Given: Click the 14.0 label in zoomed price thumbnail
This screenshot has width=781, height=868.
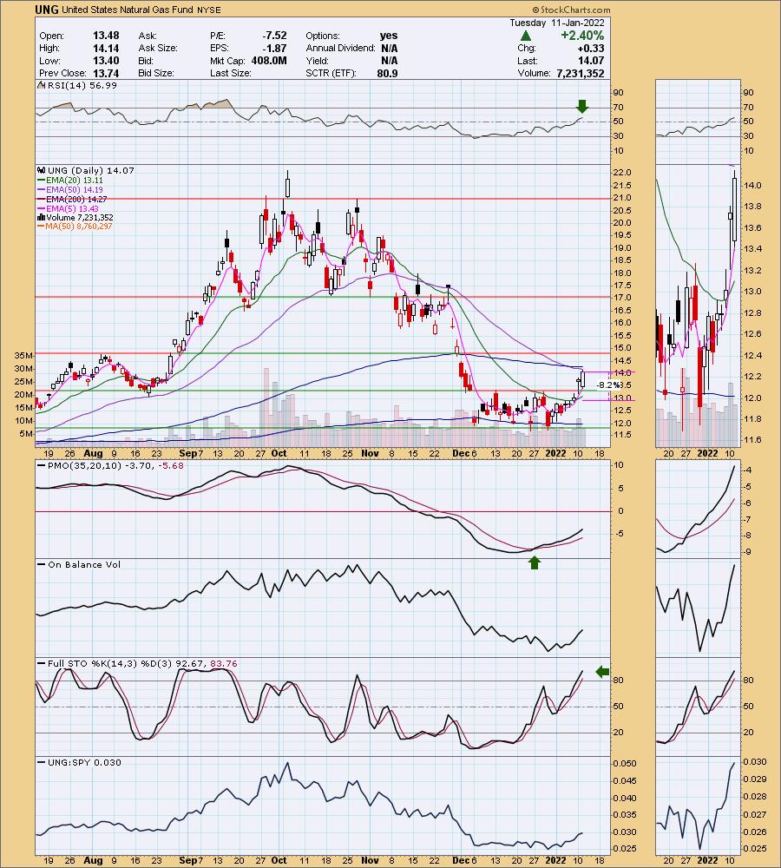Looking at the screenshot, I should click(752, 186).
